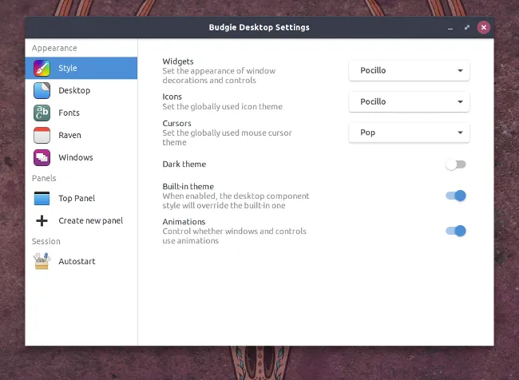Click the Style paintbrush icon

click(42, 68)
